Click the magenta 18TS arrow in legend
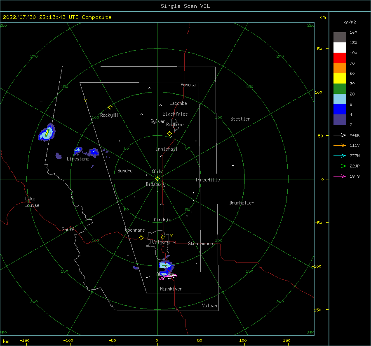The image size is (371, 346). click(x=340, y=176)
